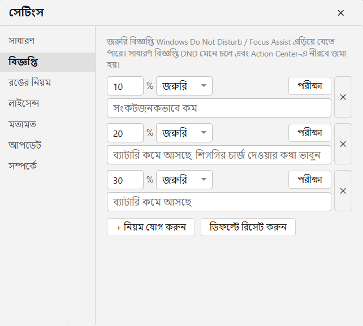The image size is (363, 326).
Task: Click the percent field showing 10
Action: click(125, 86)
